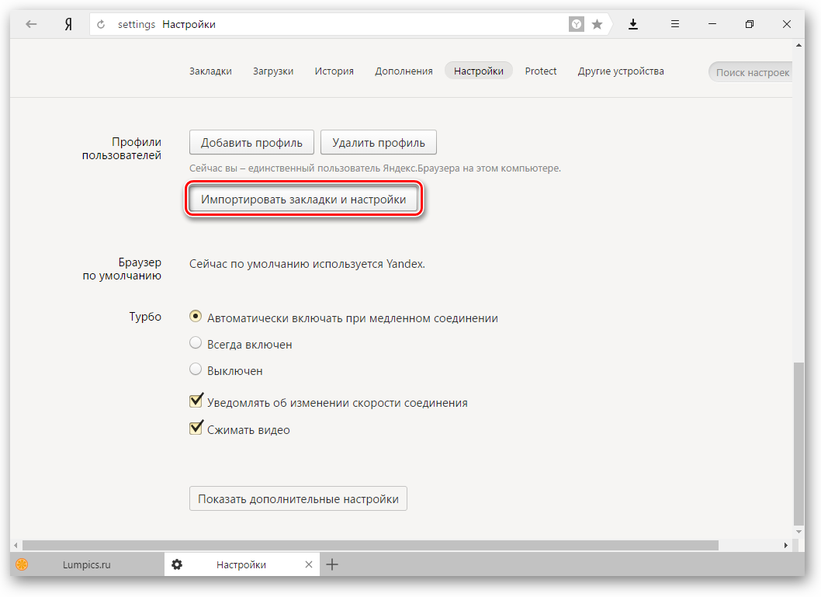This screenshot has height=597, width=821.
Task: Click the Yandex 'Я' home icon
Action: tap(68, 24)
